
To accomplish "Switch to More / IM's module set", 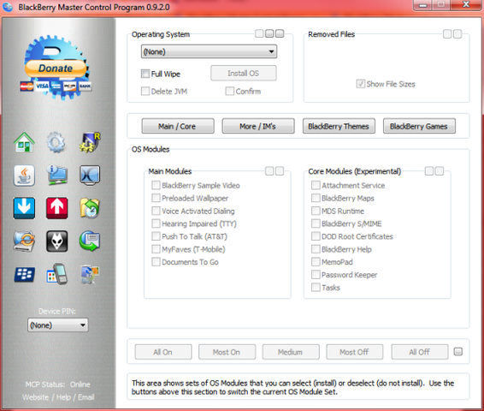I will point(258,126).
